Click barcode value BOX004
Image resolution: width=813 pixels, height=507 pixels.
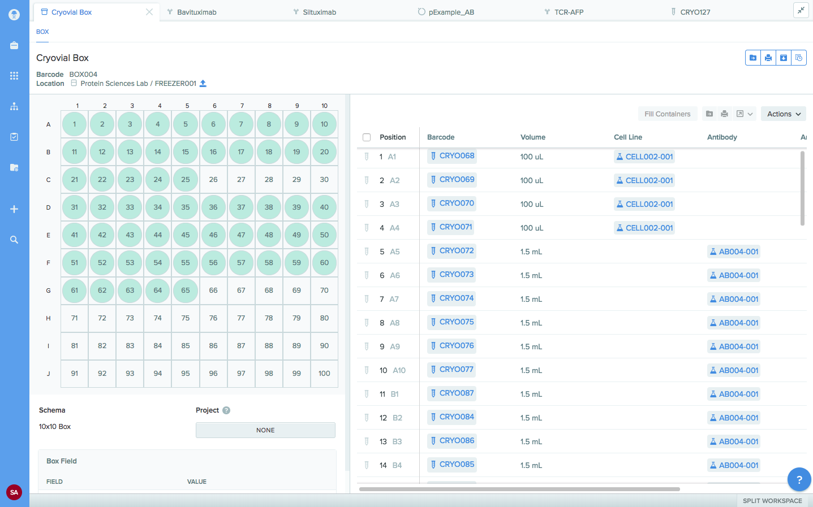(83, 75)
